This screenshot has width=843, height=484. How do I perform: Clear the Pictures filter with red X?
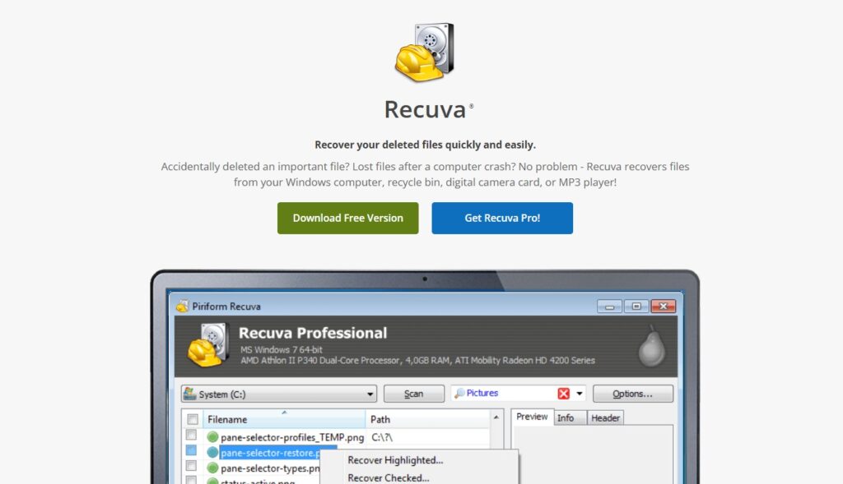click(563, 394)
